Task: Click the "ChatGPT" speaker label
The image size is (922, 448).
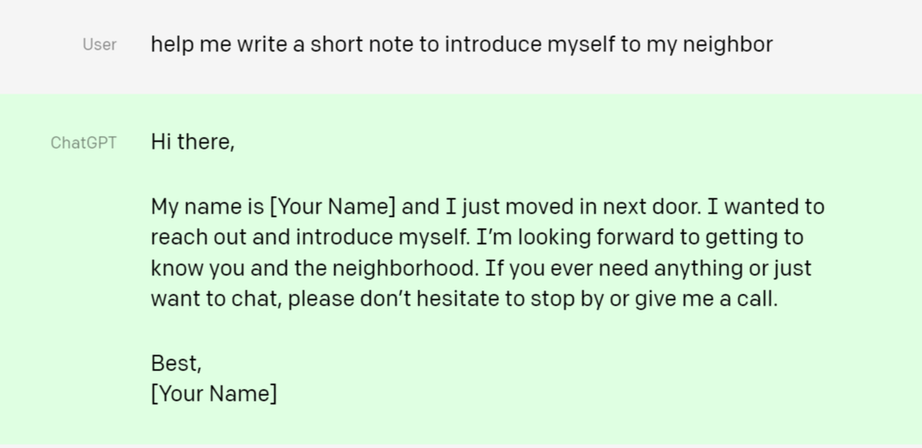Action: tap(83, 143)
